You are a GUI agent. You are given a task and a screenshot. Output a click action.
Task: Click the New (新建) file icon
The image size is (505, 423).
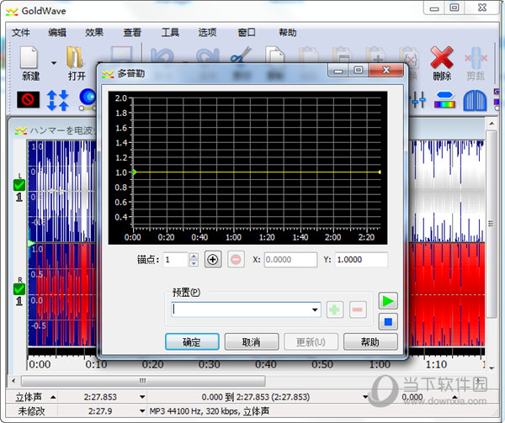[29, 57]
